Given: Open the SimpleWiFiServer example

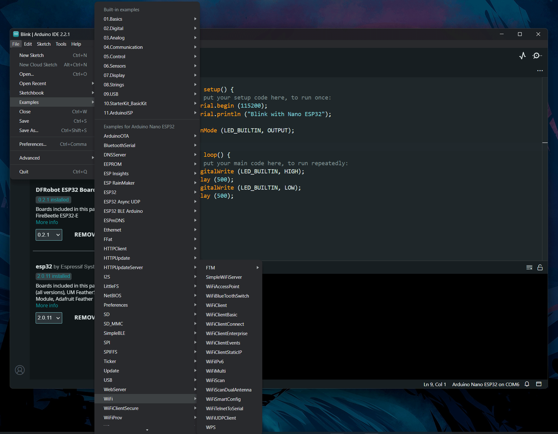Looking at the screenshot, I should coord(229,277).
